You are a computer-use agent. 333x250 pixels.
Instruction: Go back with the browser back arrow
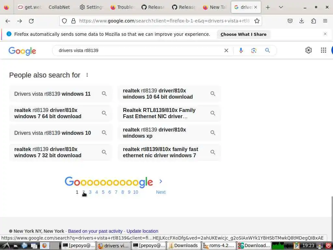[8, 21]
